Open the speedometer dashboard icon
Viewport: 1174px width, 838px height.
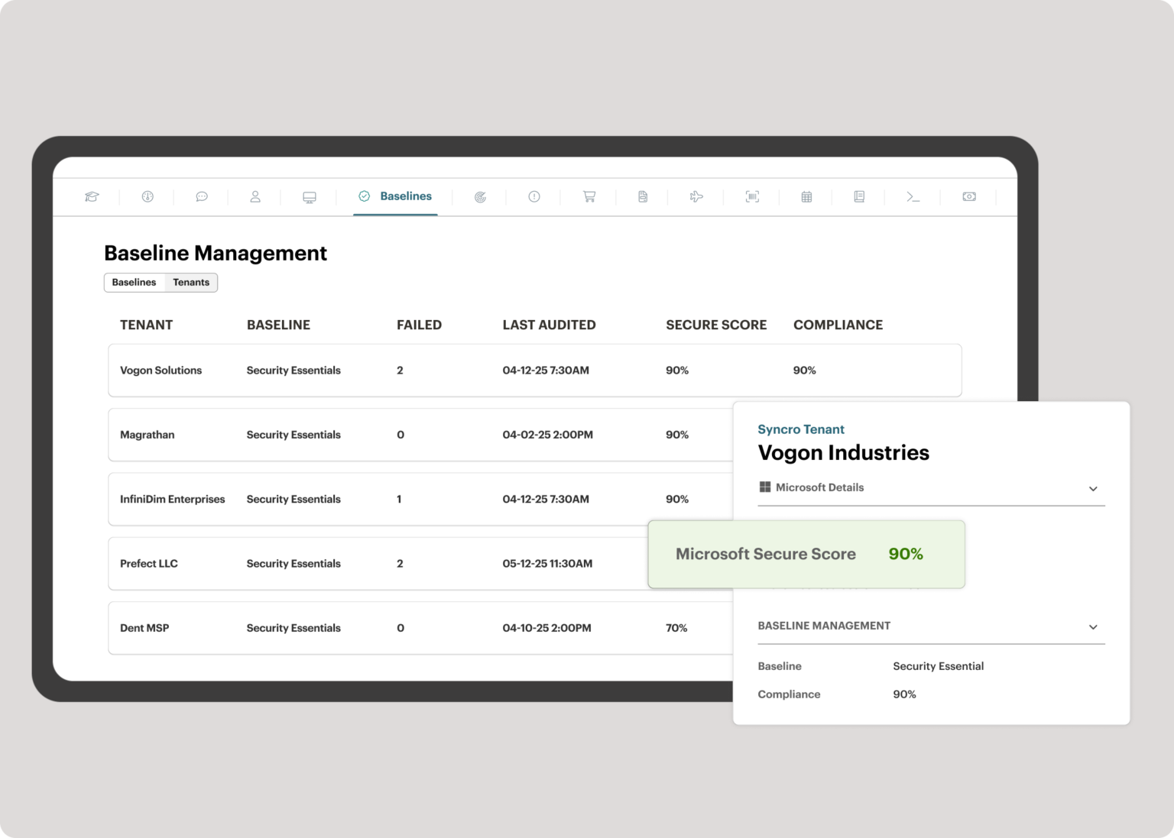(x=147, y=196)
